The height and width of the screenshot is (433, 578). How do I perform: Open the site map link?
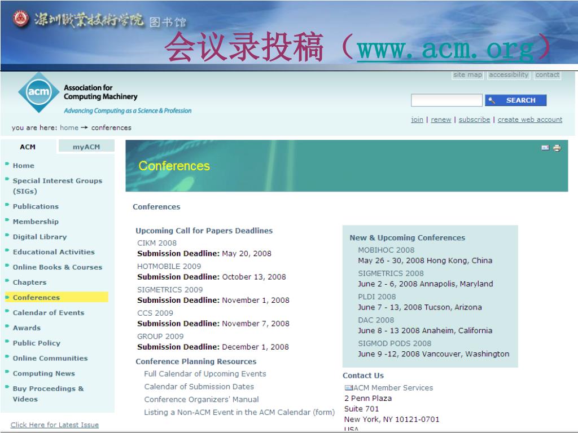(467, 75)
